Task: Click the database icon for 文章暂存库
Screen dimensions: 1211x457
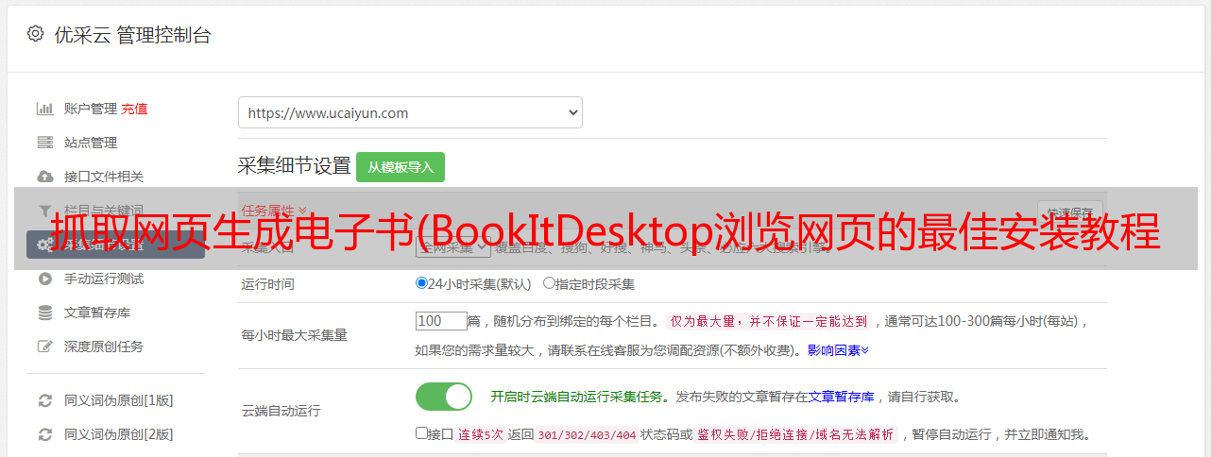Action: (x=44, y=313)
